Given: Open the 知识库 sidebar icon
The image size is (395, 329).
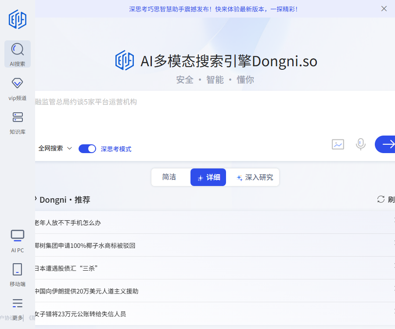Looking at the screenshot, I should [x=18, y=117].
